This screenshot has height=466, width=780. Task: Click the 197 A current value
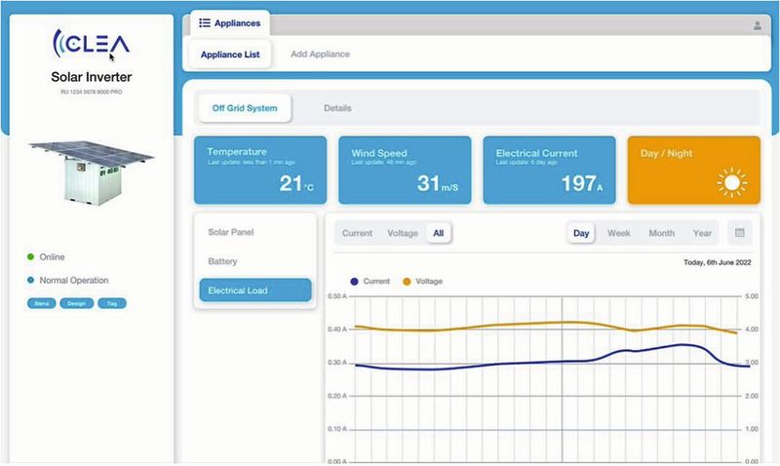pyautogui.click(x=582, y=183)
